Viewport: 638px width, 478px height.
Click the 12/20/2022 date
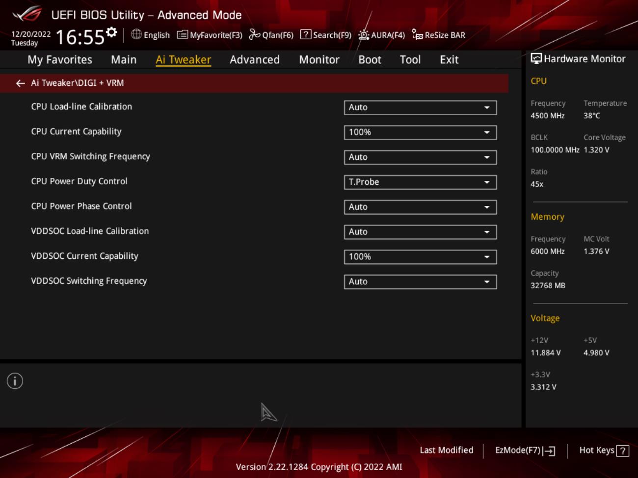31,34
